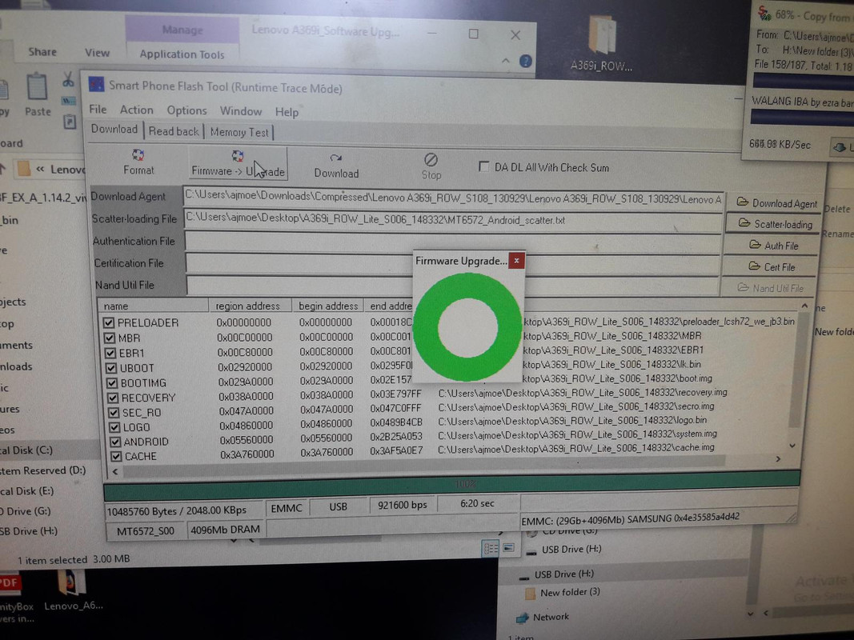Click the partition list scroll-down arrow
This screenshot has width=854, height=640.
click(792, 446)
